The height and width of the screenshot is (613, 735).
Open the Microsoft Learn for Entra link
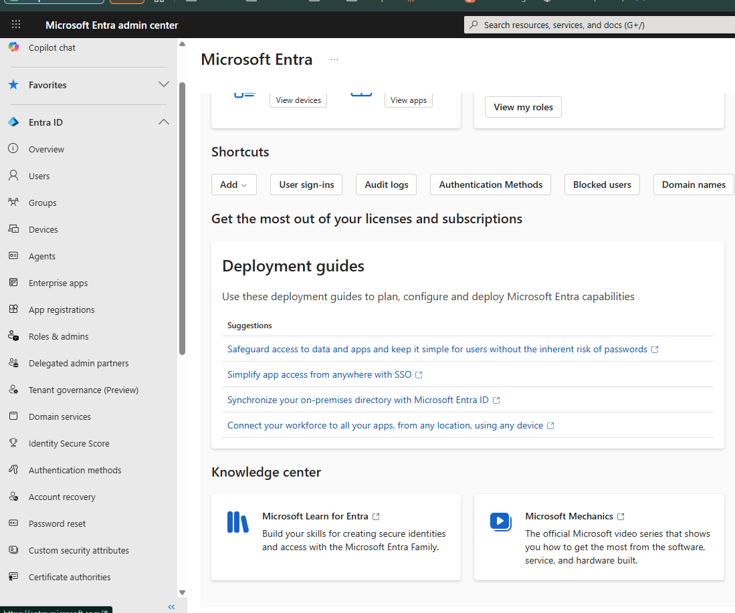(x=320, y=516)
